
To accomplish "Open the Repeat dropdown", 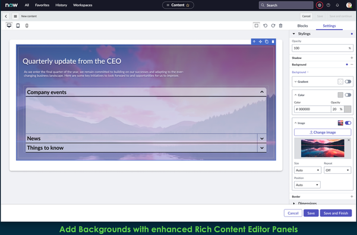I will point(337,170).
